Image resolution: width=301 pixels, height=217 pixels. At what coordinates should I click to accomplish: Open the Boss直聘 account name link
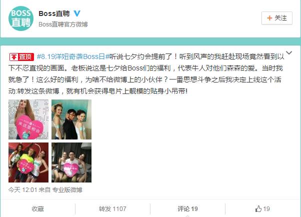pos(54,13)
